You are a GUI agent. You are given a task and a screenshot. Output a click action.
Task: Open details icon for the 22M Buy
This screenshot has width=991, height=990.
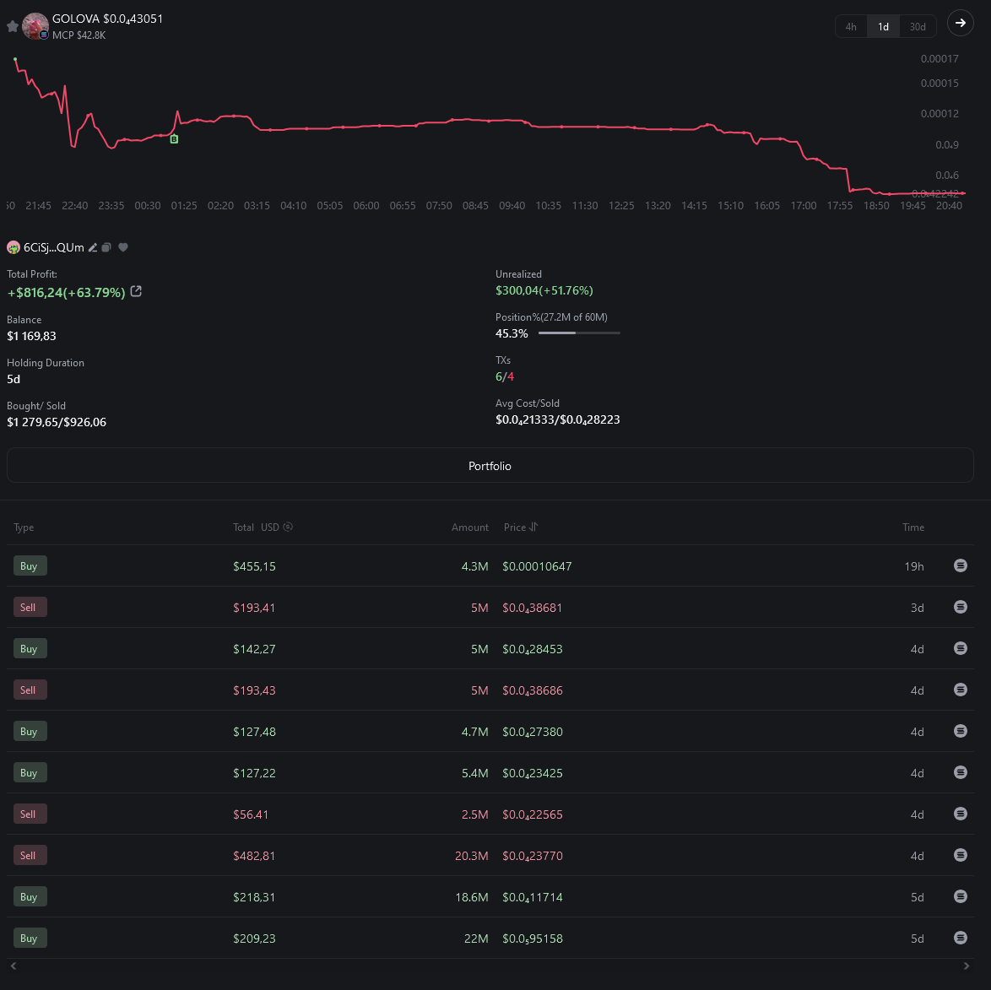pos(960,938)
